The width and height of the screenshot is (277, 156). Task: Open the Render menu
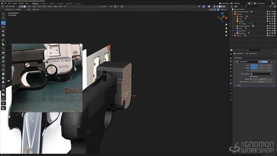point(15,3)
